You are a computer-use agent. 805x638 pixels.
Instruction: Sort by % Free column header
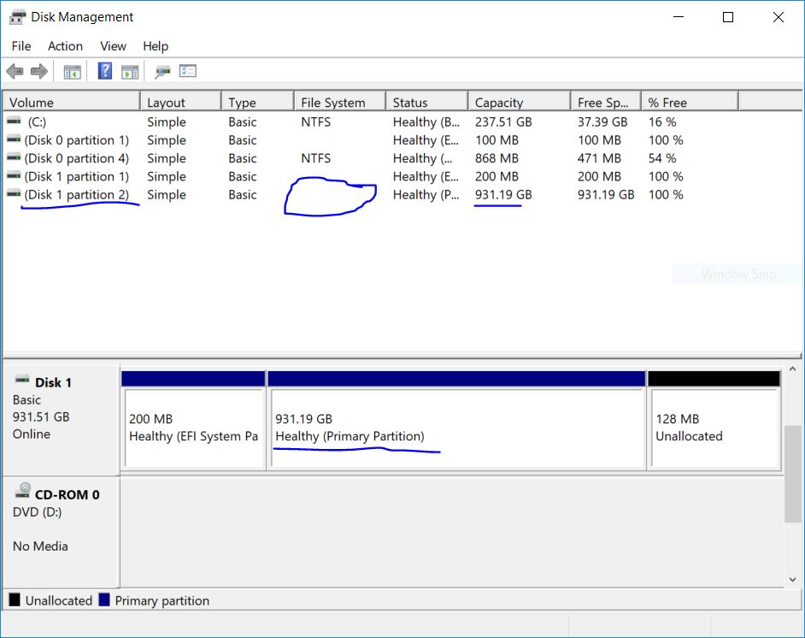(690, 102)
